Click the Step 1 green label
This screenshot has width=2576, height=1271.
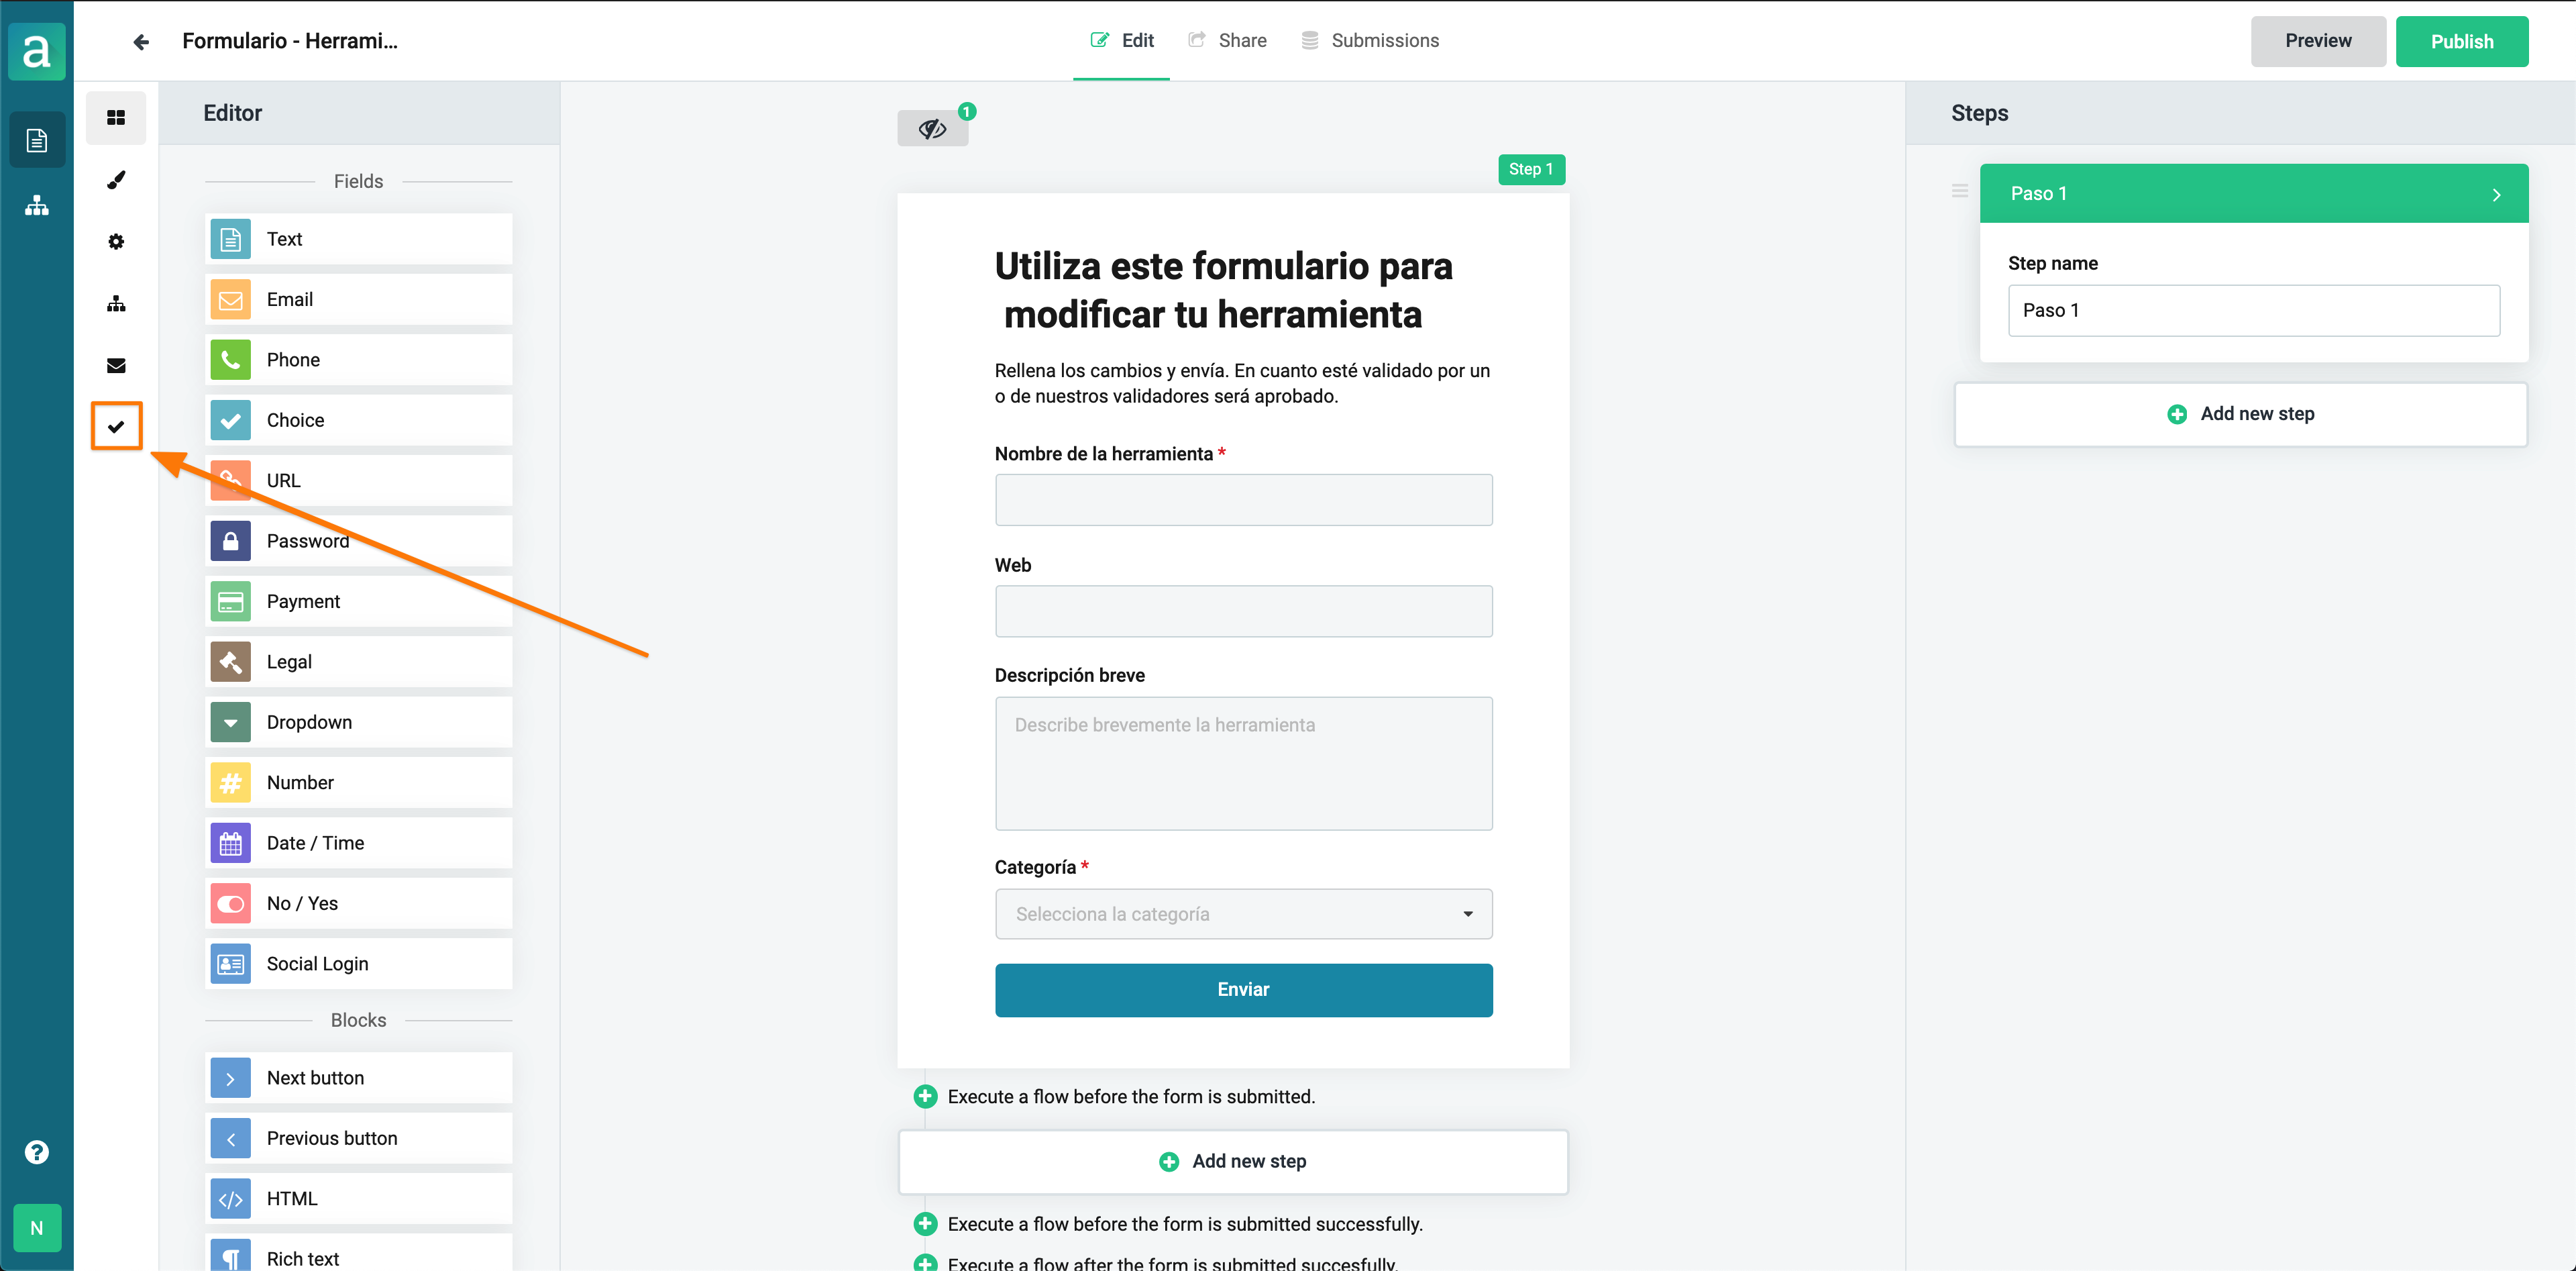1531,169
